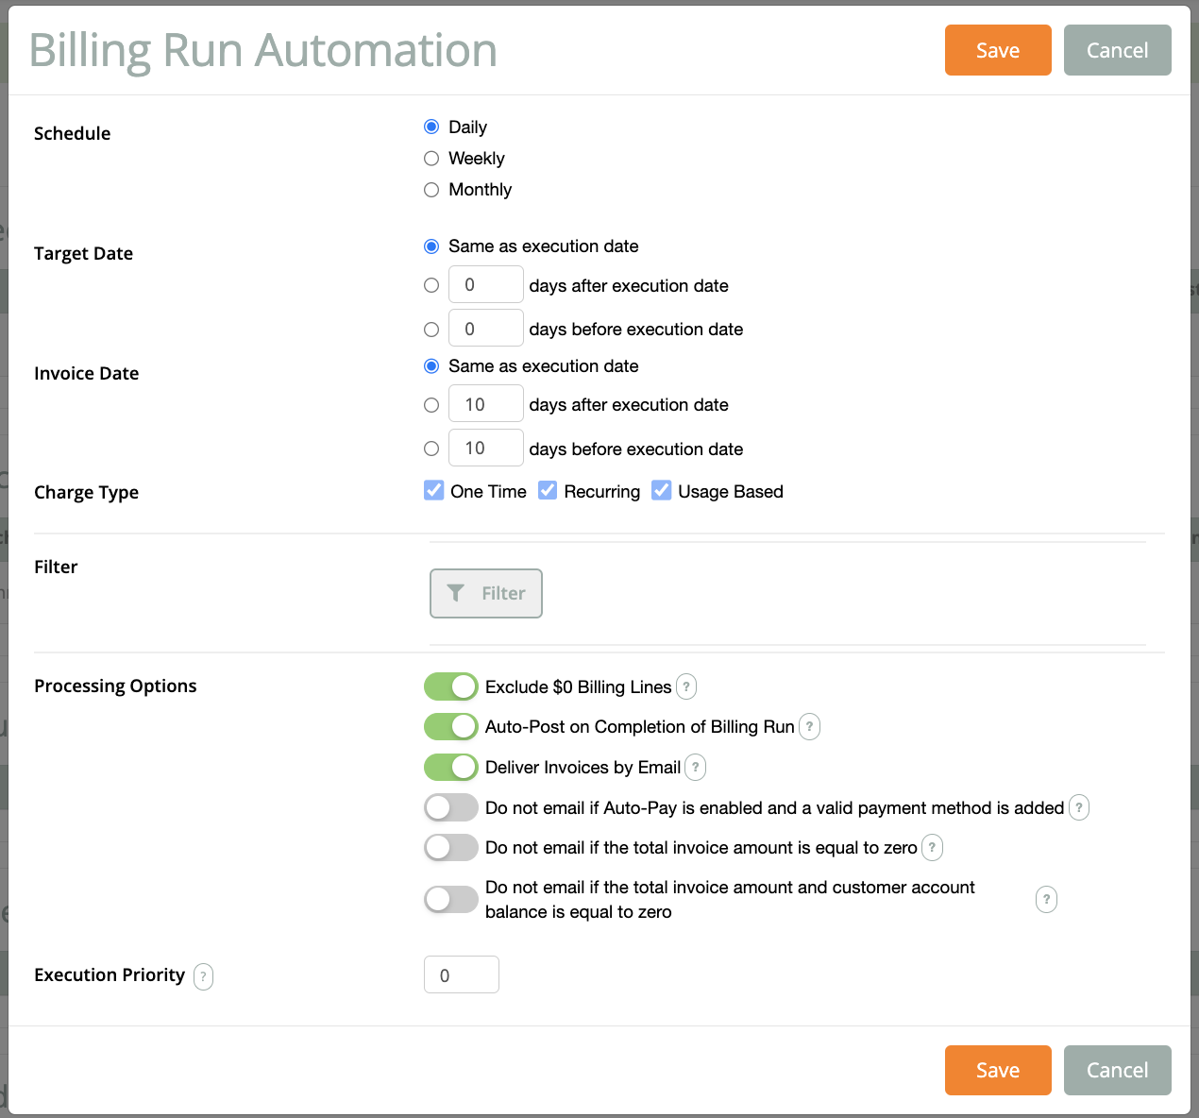Screen dimensions: 1199x1118
Task: Select the Daily schedule radio button
Action: pos(431,127)
